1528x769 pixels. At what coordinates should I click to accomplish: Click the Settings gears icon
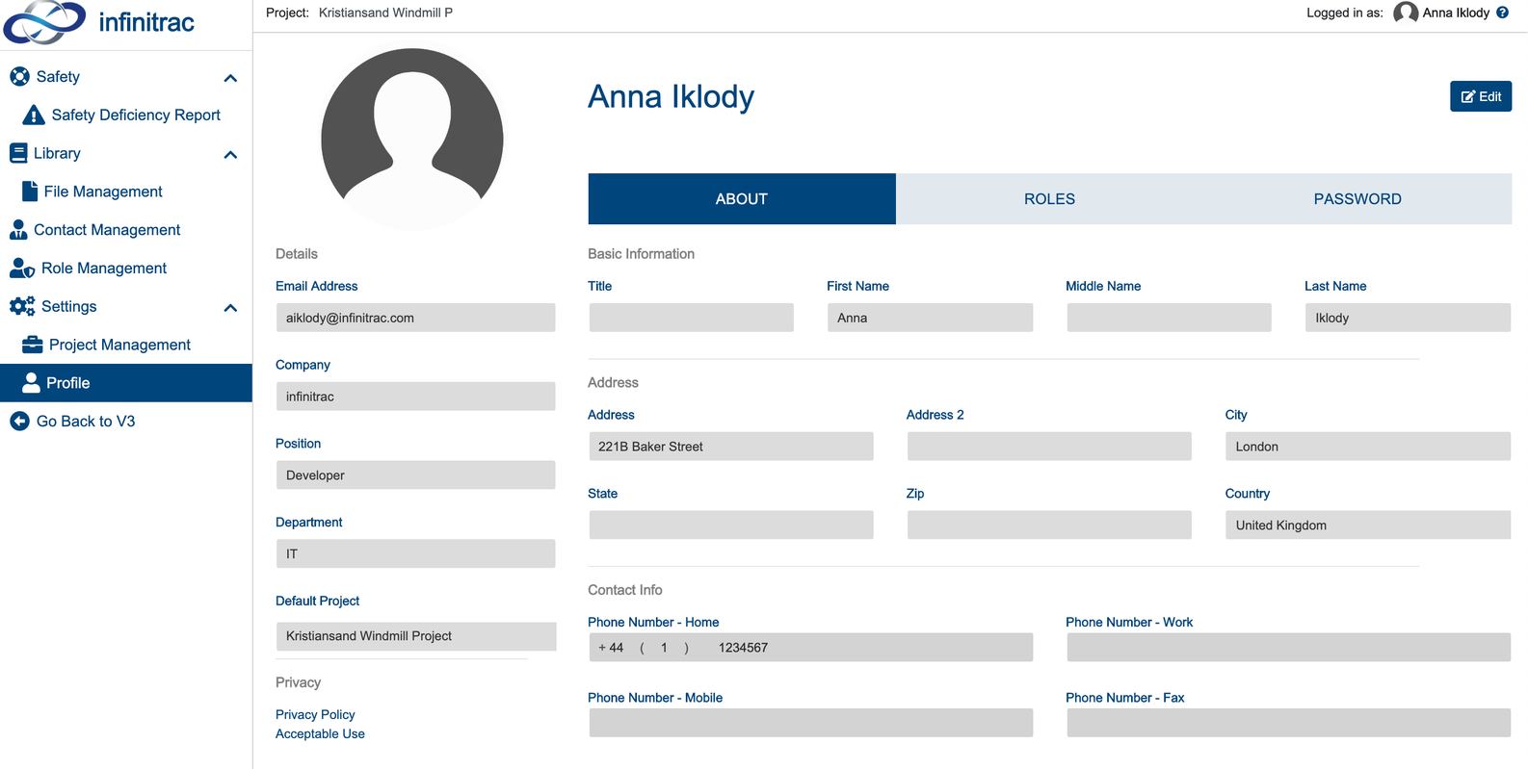coord(22,306)
